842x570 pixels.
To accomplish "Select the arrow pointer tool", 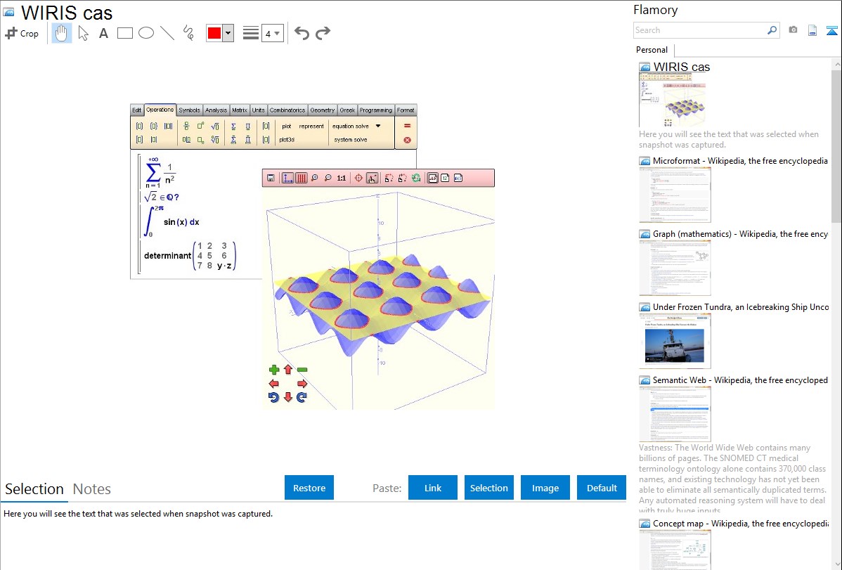I will coord(83,33).
